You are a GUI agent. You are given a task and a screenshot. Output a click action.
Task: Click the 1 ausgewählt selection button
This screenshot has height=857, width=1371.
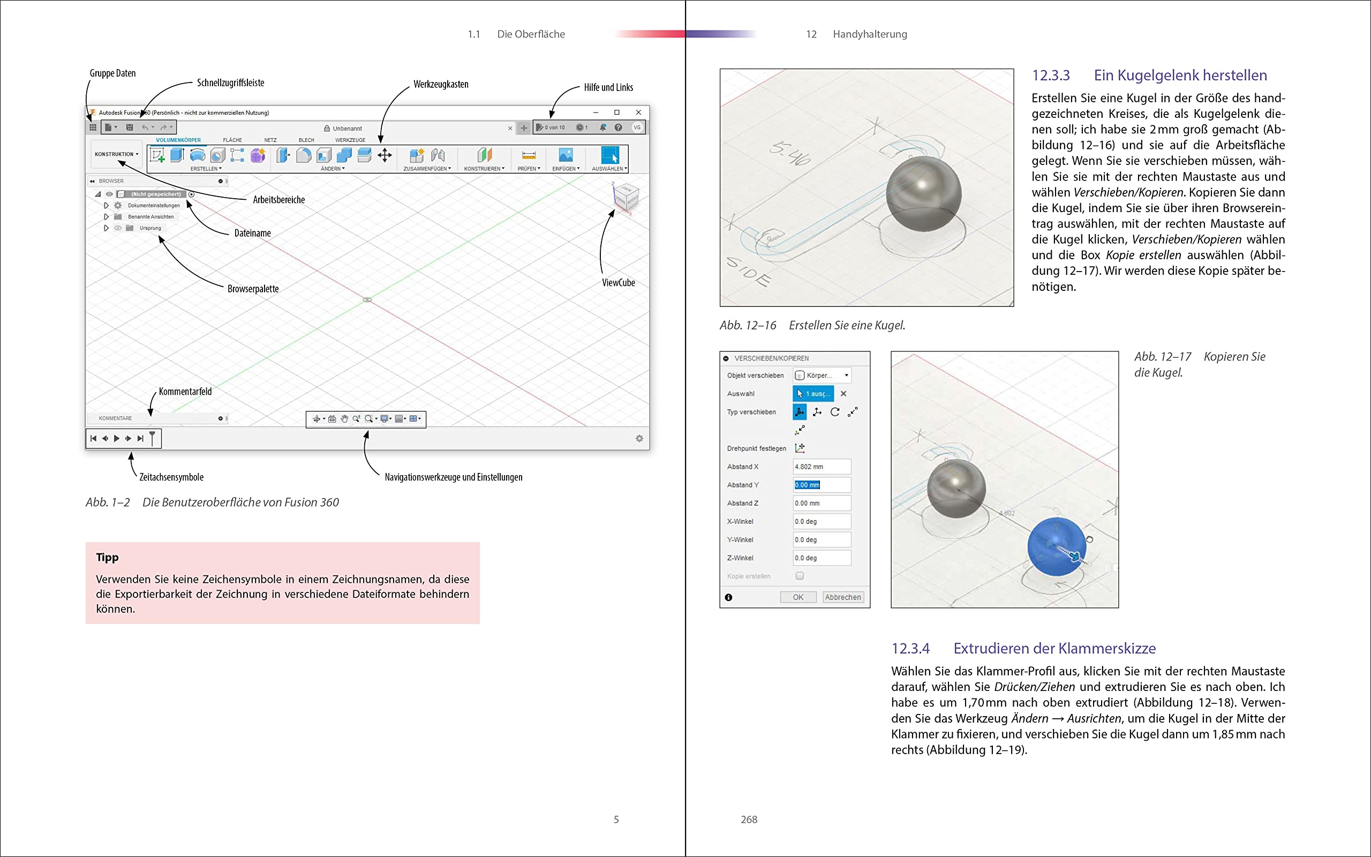coord(813,393)
